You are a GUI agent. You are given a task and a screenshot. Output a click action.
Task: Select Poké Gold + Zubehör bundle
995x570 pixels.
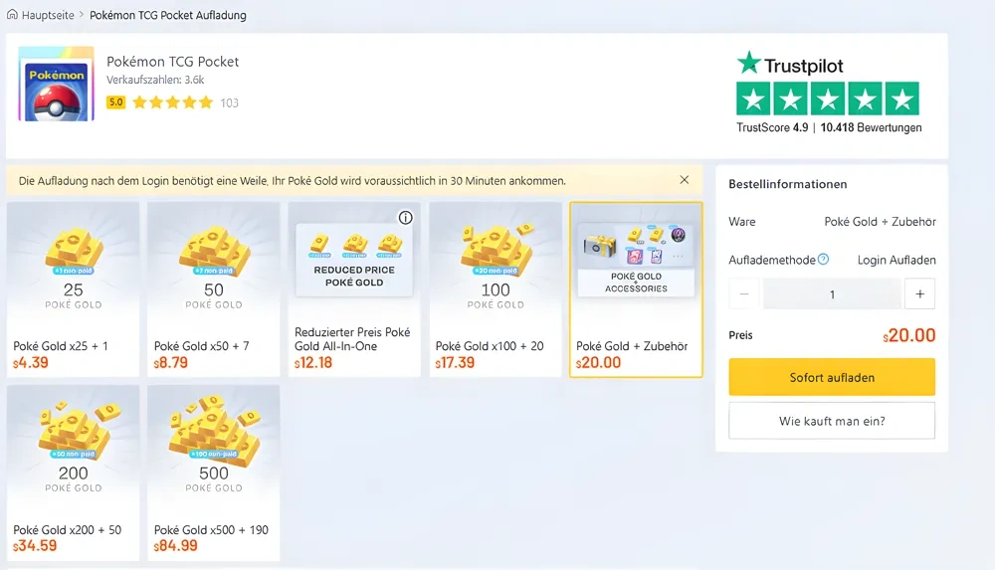pos(636,289)
